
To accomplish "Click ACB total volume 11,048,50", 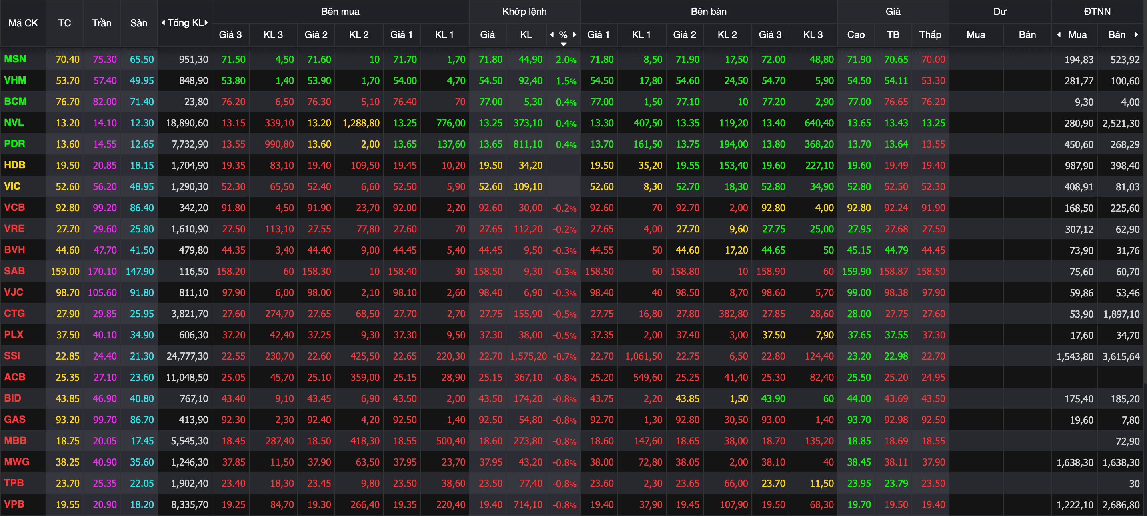I will 187,378.
